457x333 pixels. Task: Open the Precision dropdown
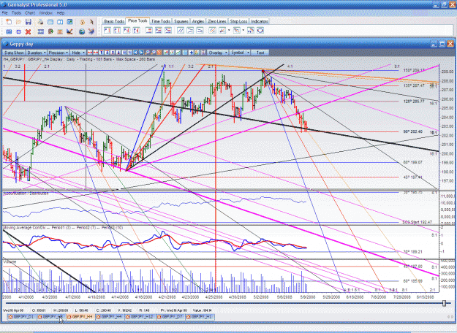tap(58, 53)
